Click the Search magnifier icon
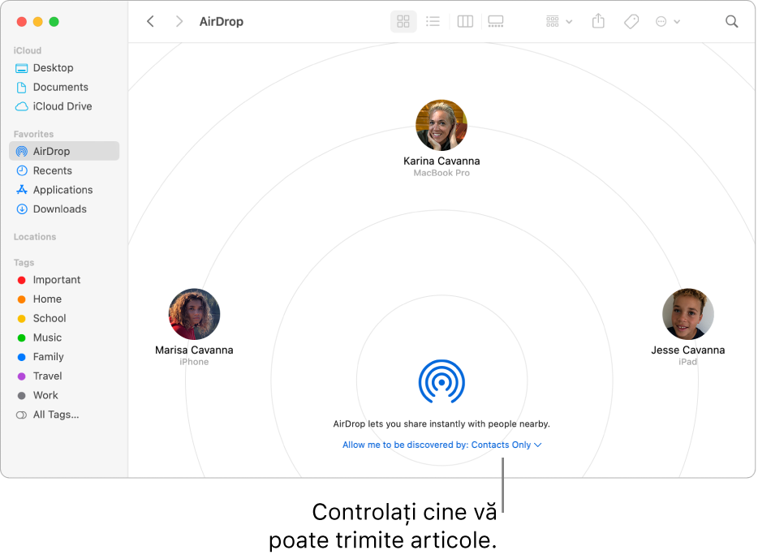 [x=731, y=21]
